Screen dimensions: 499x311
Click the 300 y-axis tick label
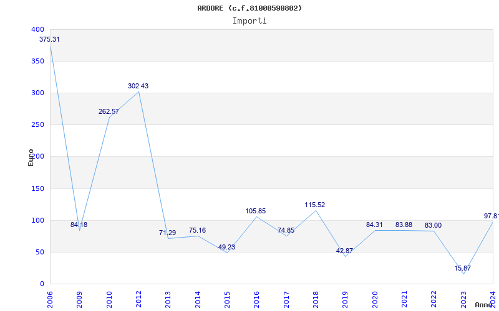click(37, 93)
